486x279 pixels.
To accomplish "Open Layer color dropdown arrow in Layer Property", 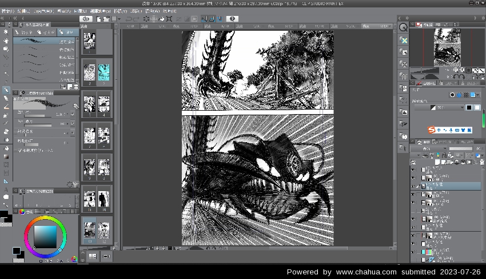I will click(x=477, y=95).
